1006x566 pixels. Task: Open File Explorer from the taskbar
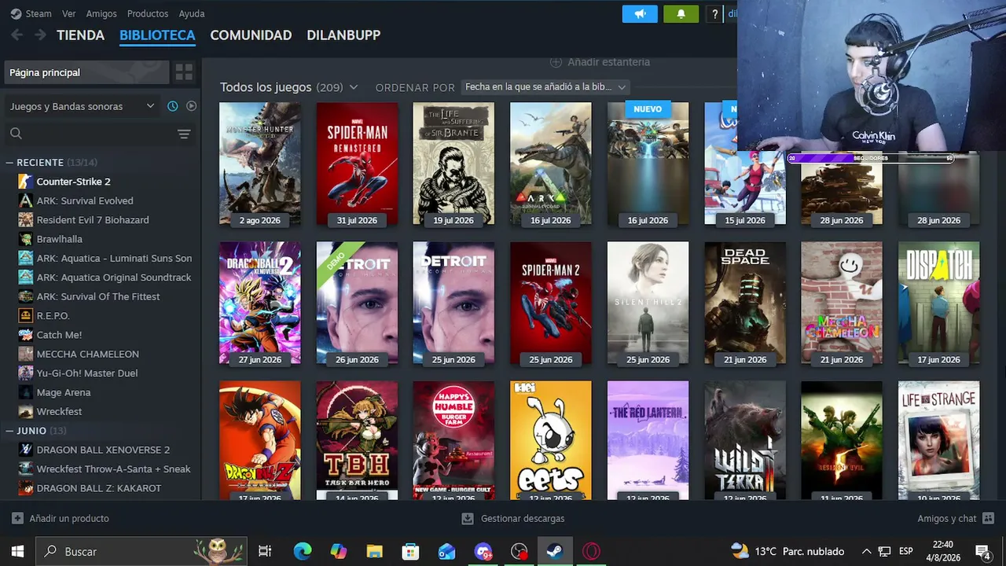coord(374,551)
